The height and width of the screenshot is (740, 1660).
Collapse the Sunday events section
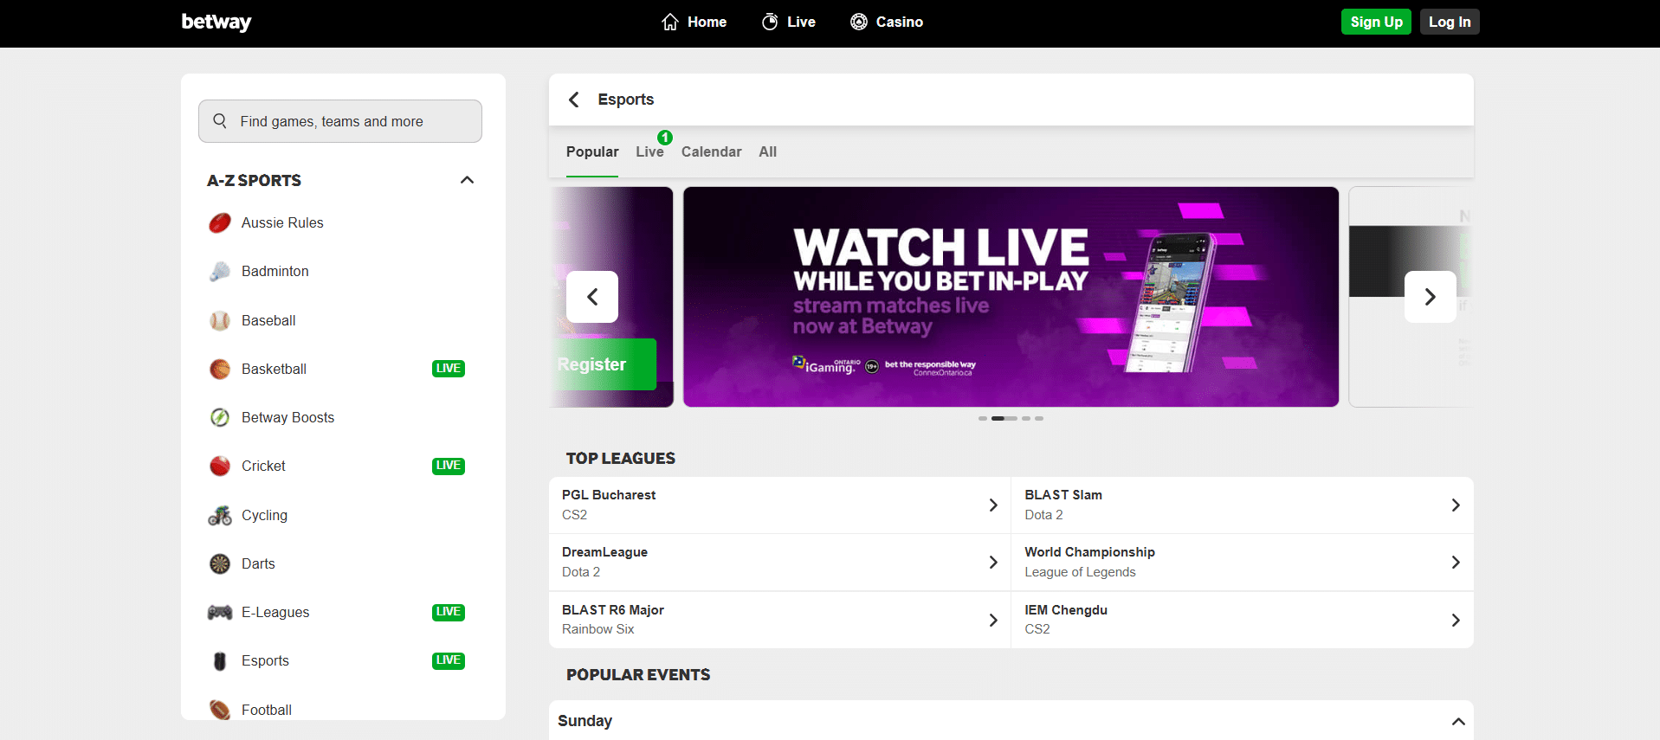pyautogui.click(x=1458, y=721)
